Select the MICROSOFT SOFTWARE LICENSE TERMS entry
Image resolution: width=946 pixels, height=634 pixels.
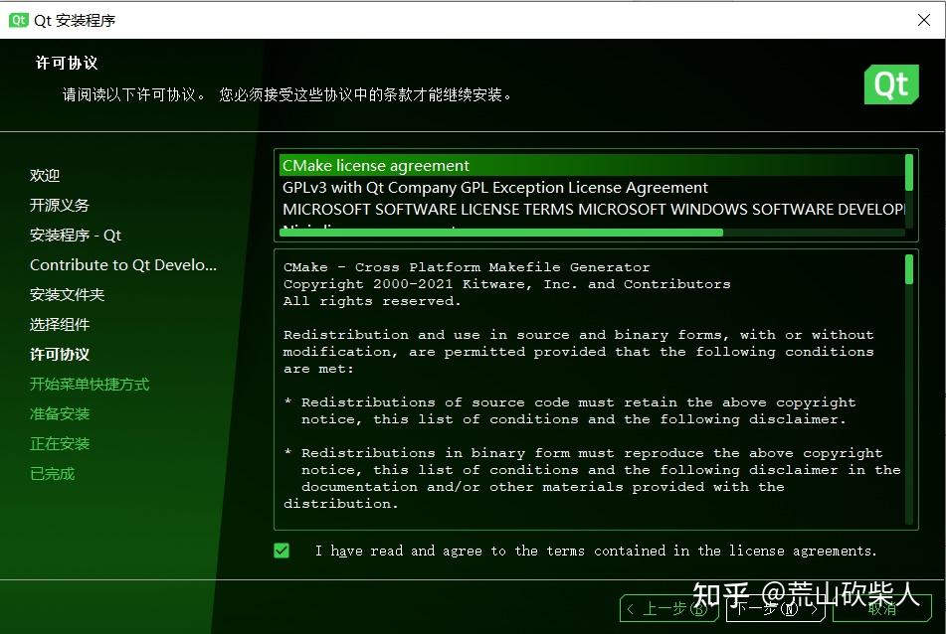(591, 209)
